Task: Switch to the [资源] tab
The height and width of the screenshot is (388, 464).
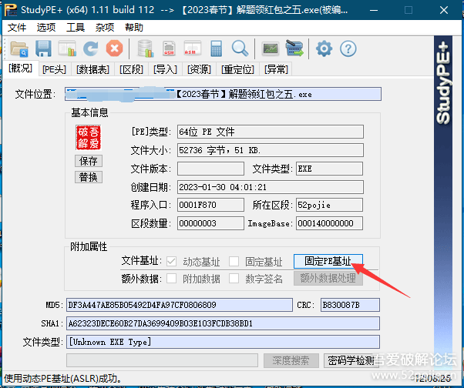Action: click(x=199, y=69)
